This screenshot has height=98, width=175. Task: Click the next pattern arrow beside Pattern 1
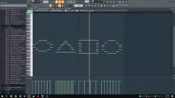tap(84, 5)
